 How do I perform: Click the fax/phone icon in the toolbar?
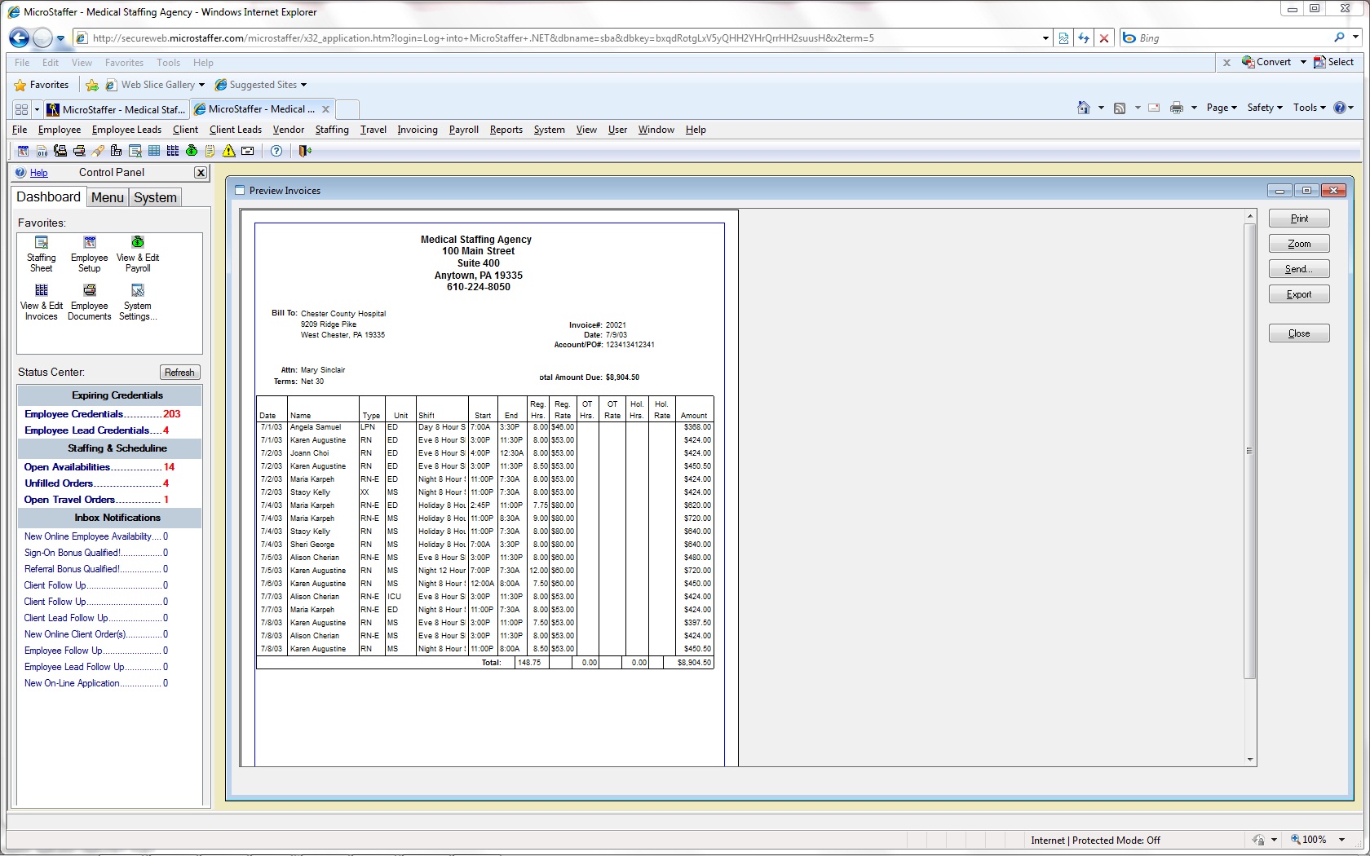coord(60,151)
